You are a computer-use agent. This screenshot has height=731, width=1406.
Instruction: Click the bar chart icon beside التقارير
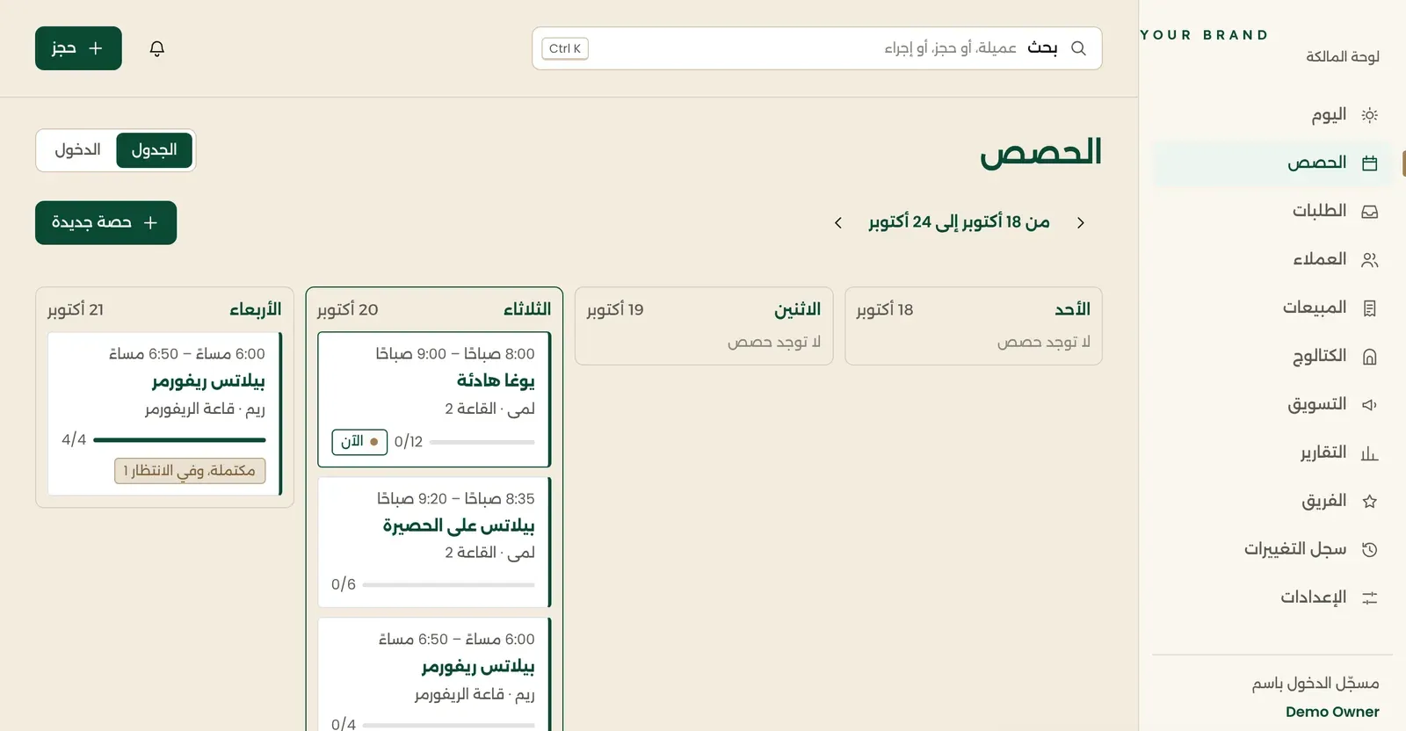coord(1369,453)
